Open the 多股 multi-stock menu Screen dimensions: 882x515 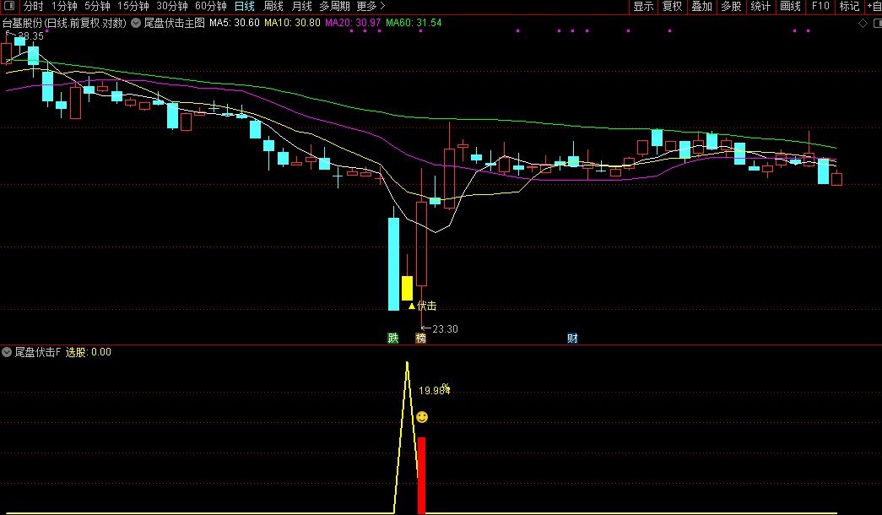point(731,6)
